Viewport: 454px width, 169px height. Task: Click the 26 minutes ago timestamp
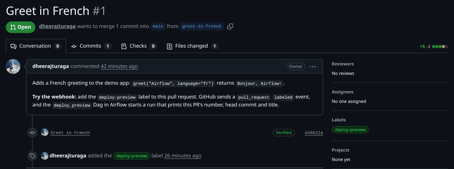(x=183, y=156)
